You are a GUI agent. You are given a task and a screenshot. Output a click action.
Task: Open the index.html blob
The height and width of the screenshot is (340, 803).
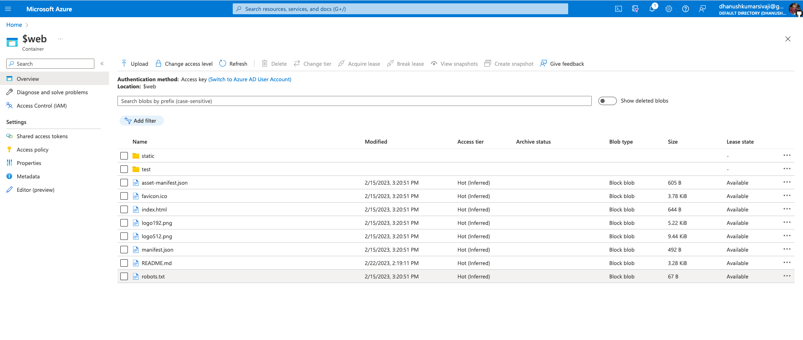(x=154, y=209)
